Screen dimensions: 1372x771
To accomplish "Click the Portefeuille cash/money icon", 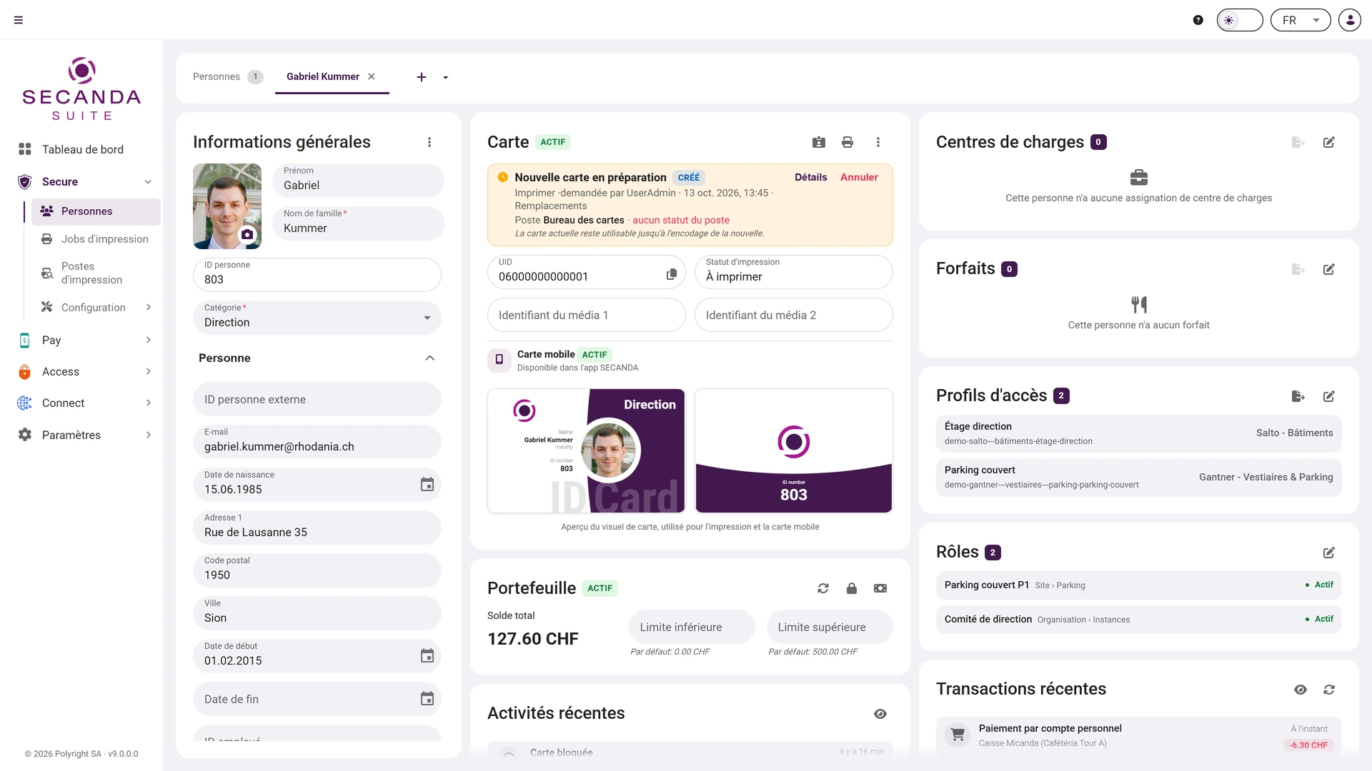I will (880, 588).
